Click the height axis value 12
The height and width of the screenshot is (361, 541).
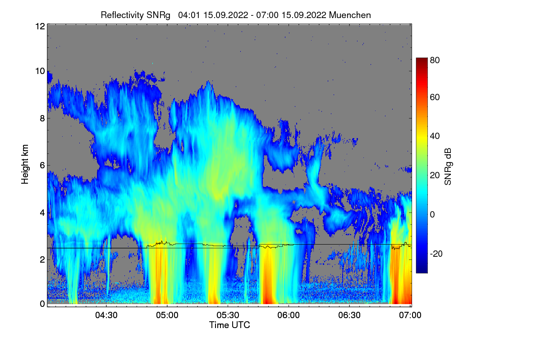39,26
